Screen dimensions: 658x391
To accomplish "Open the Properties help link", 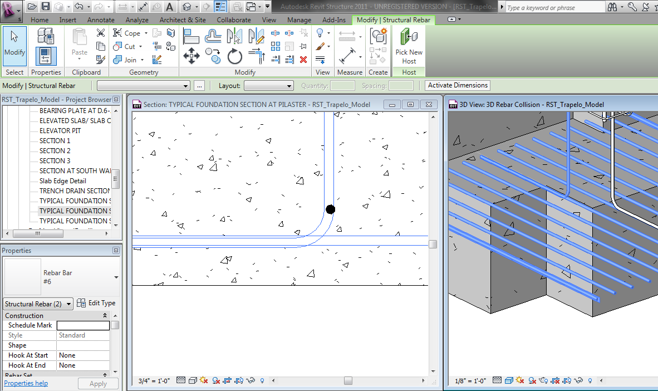I will (26, 383).
